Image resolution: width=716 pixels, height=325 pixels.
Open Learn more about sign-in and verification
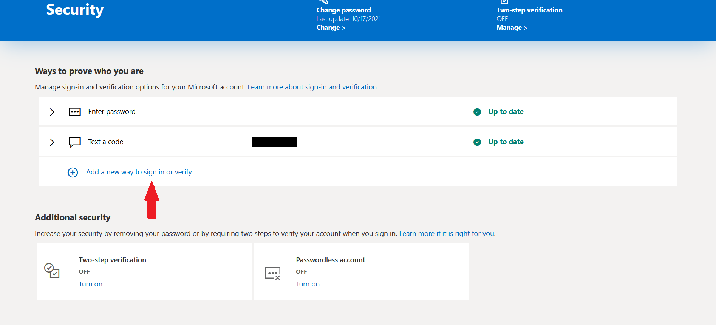click(312, 87)
